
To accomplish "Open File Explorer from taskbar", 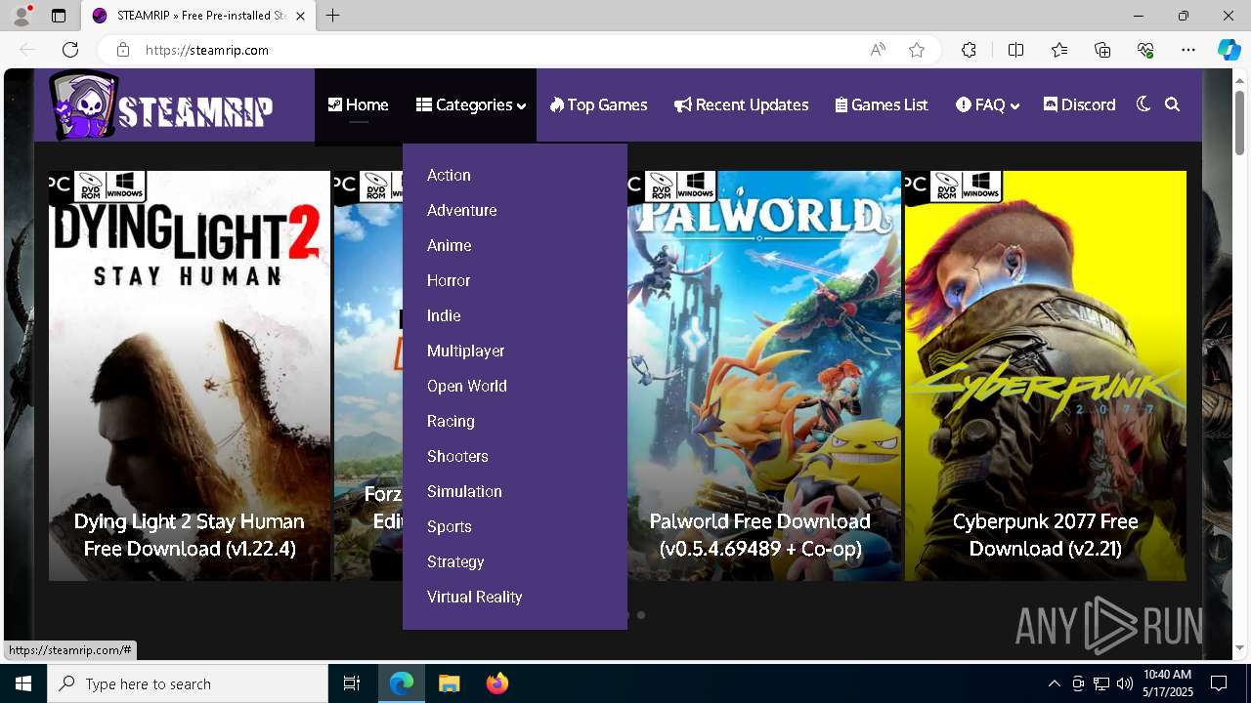I will coord(449,683).
